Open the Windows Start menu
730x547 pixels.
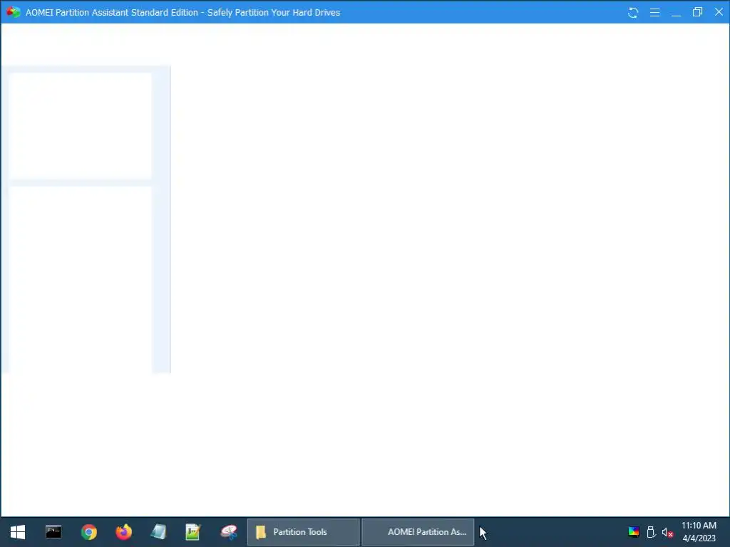point(18,531)
